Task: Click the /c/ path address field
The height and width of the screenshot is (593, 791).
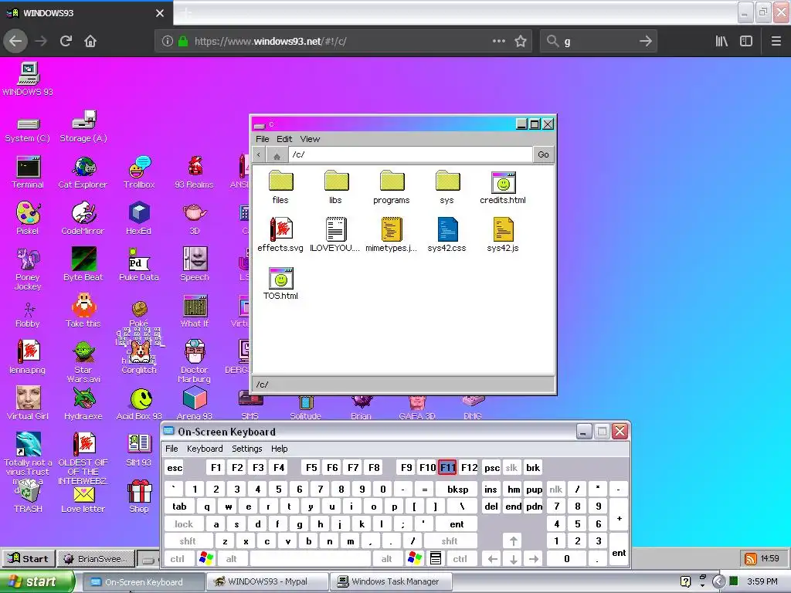Action: point(411,154)
